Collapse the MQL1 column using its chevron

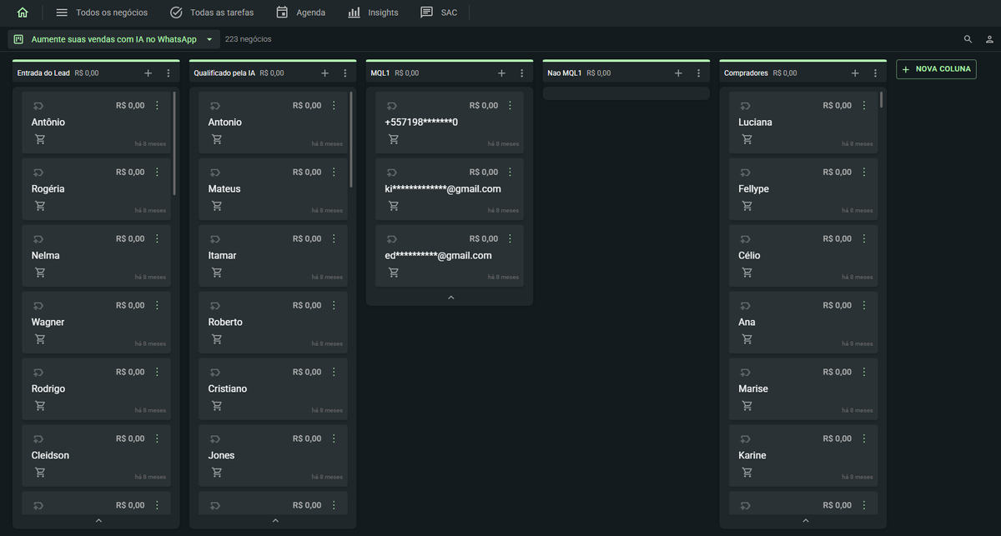tap(450, 296)
